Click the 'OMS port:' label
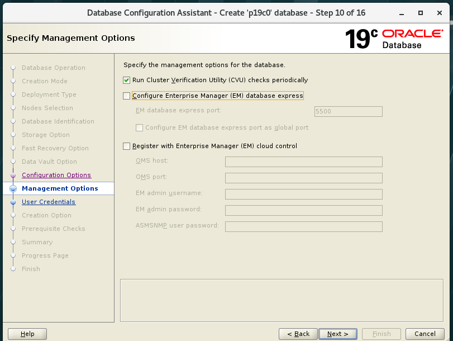The image size is (453, 341). (x=151, y=177)
